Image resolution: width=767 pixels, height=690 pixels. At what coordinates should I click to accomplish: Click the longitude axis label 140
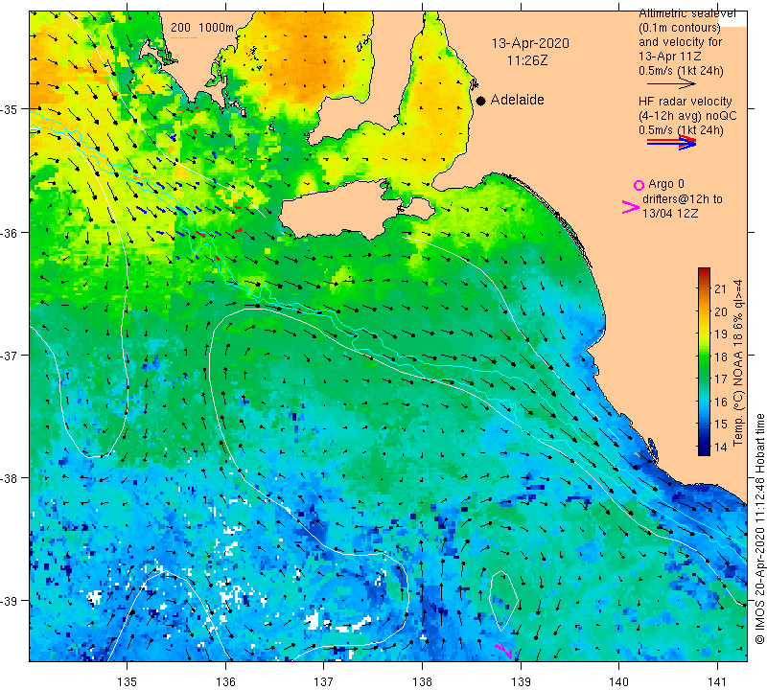coord(619,681)
